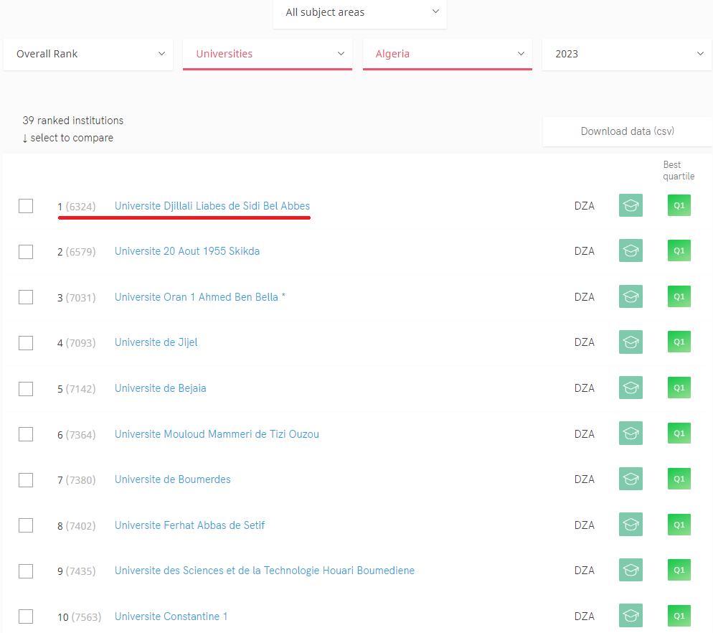The width and height of the screenshot is (713, 633).
Task: Check the box for Universite Oran 1 Ahmed Ben Bella
Action: coord(26,297)
